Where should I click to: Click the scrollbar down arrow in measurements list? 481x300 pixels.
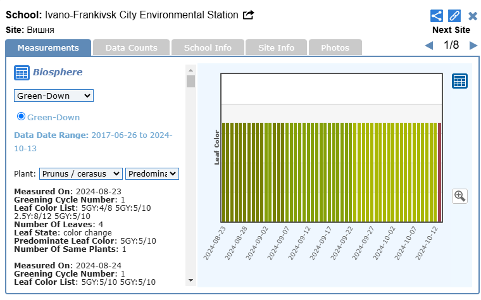tap(191, 280)
